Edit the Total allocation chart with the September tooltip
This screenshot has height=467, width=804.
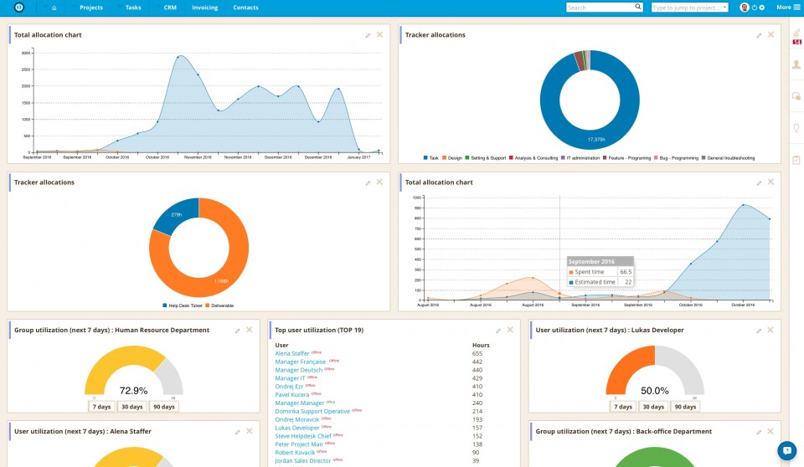[x=759, y=183]
